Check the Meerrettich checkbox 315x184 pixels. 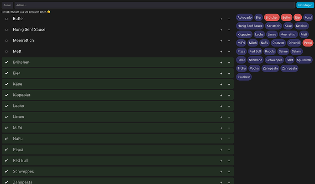6,41
